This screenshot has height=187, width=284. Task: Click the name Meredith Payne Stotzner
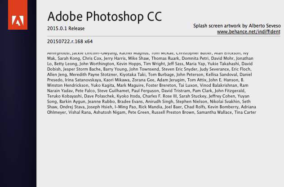click(93, 75)
